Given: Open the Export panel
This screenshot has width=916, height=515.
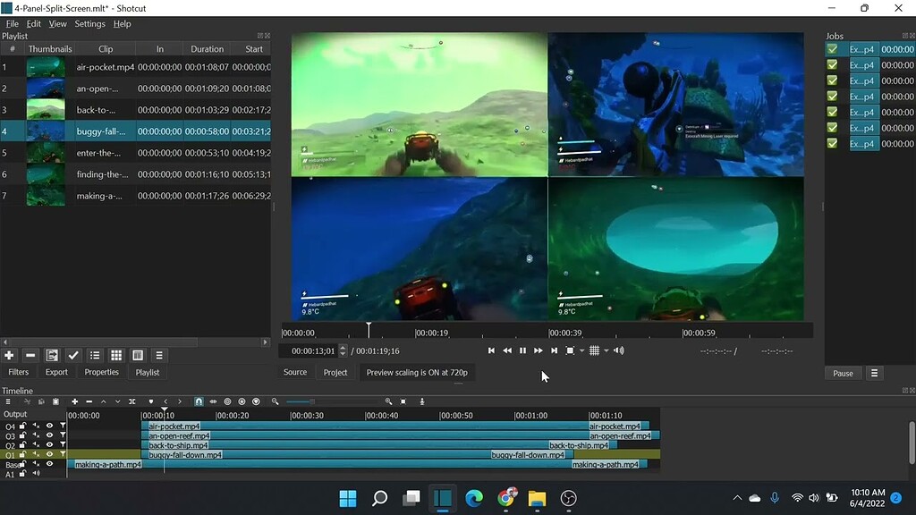Looking at the screenshot, I should 56,372.
